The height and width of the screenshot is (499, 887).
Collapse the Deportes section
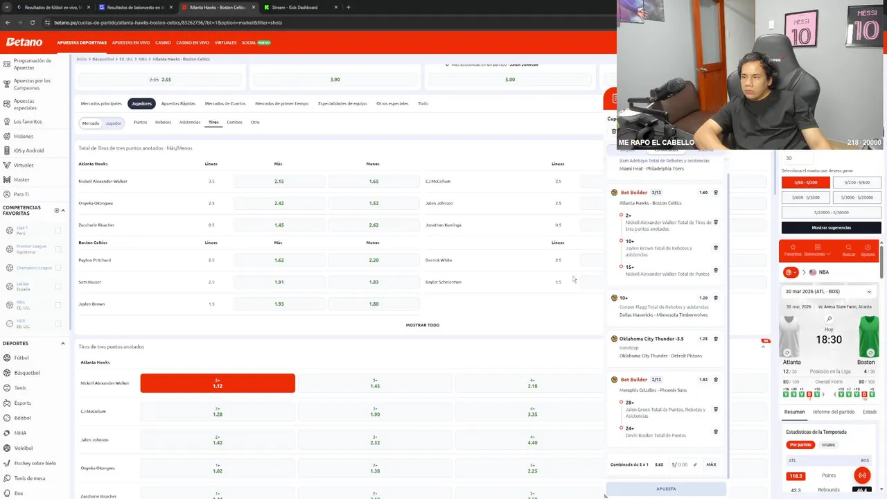pos(63,343)
